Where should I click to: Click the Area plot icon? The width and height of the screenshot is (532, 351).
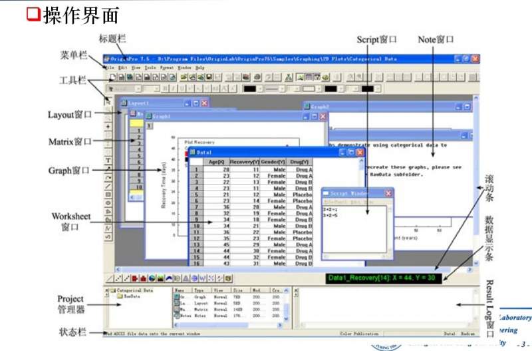coord(160,278)
